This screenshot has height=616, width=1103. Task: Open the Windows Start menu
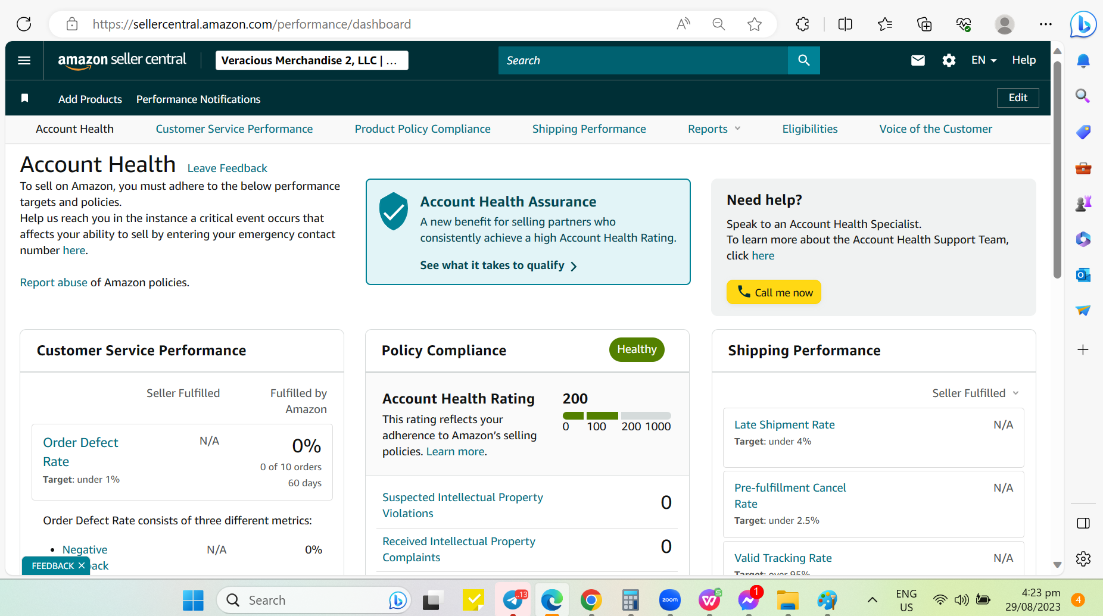point(193,600)
